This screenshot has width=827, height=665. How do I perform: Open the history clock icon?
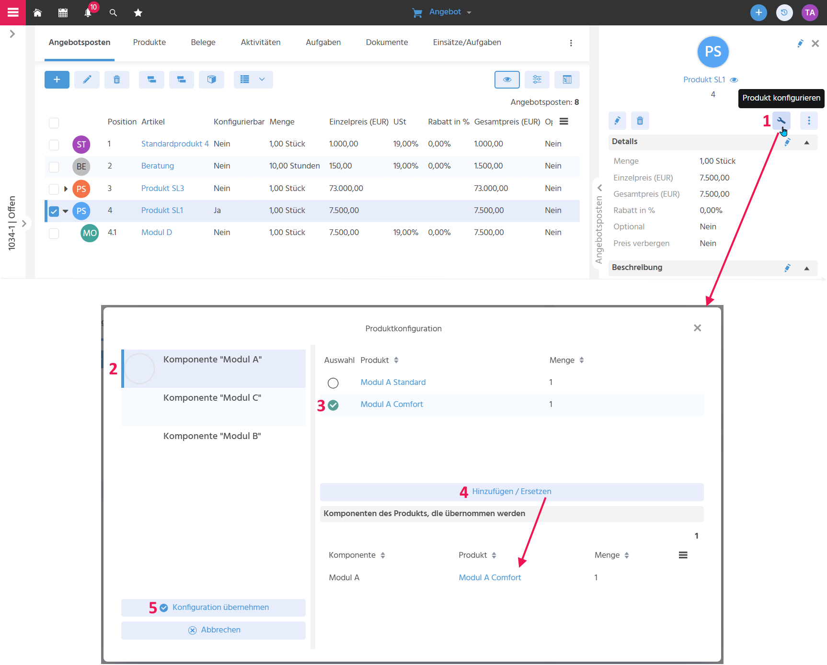(784, 12)
